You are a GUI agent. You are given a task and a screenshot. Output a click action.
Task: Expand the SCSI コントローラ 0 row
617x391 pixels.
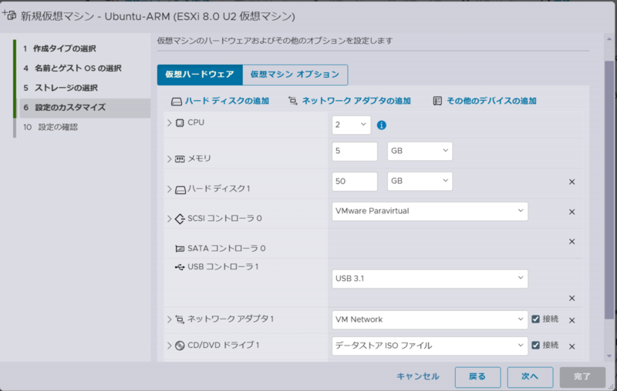tap(169, 219)
